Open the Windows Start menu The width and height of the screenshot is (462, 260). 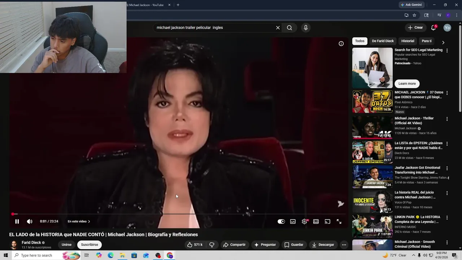pos(5,255)
